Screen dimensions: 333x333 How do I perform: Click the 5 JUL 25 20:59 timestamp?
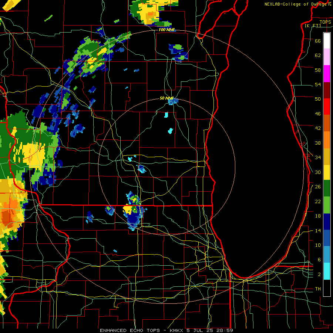[210, 330]
